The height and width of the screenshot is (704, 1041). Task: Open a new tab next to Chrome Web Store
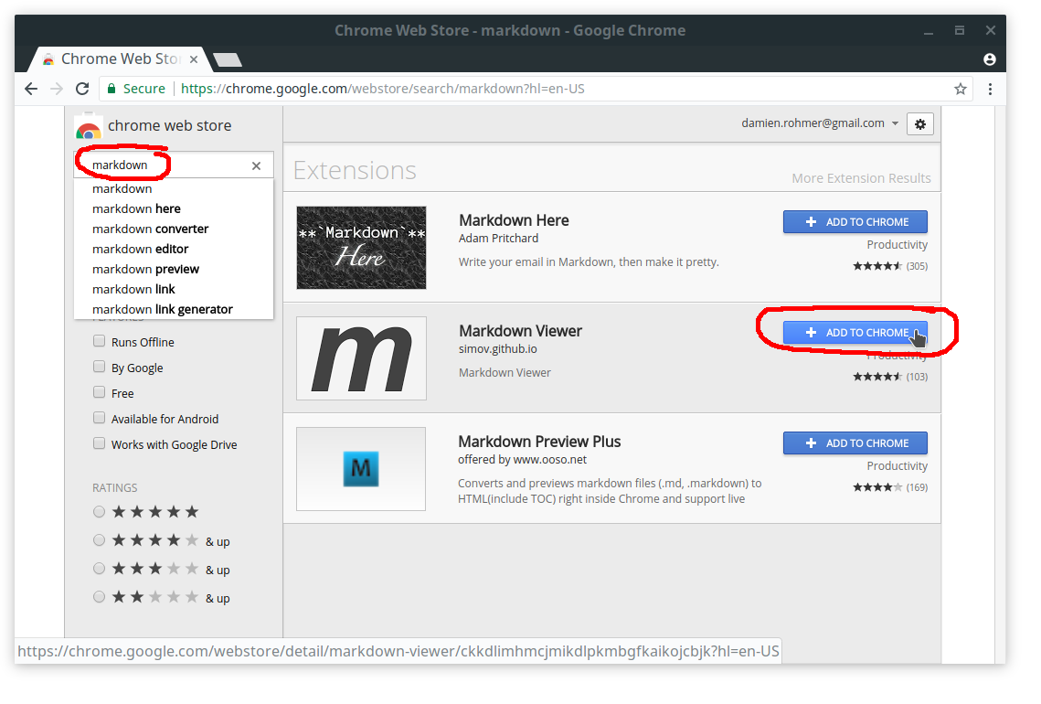click(x=228, y=59)
